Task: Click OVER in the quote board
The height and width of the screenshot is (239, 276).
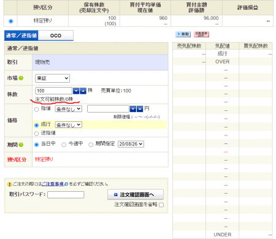Action: [222, 62]
